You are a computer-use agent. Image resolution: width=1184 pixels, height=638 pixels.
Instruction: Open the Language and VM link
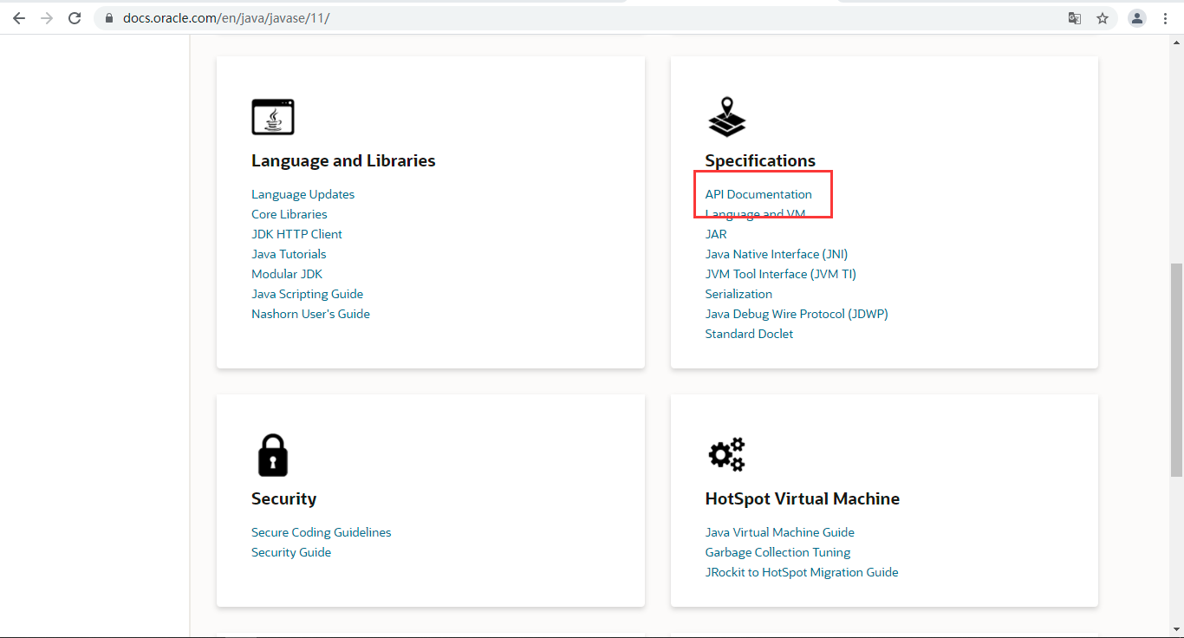pyautogui.click(x=755, y=214)
